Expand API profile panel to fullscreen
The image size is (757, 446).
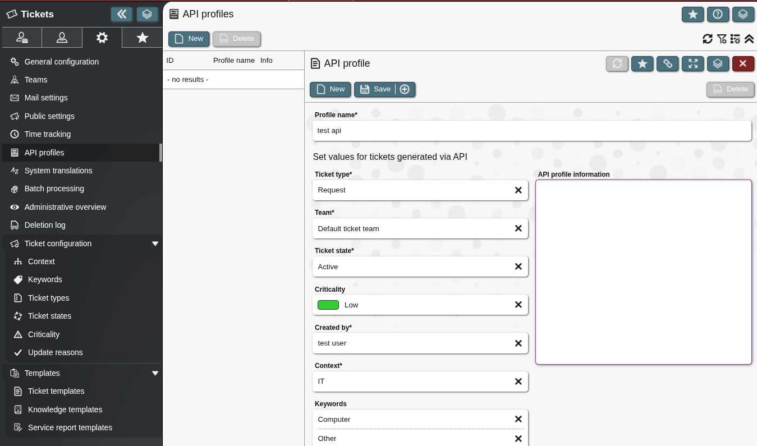(x=692, y=64)
